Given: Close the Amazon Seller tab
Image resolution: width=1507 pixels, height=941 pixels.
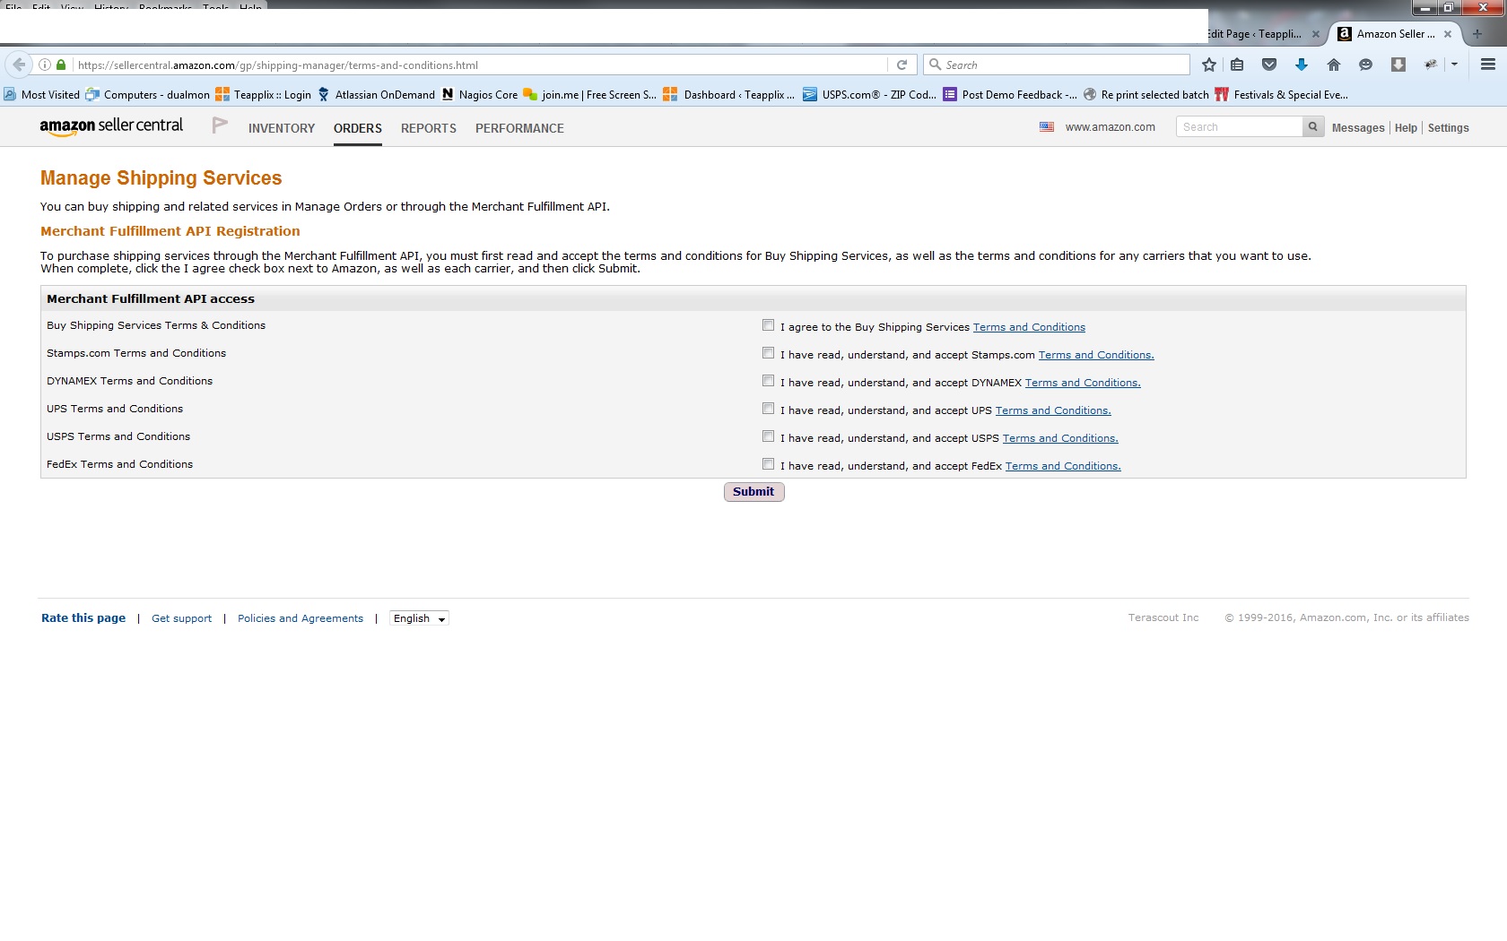Looking at the screenshot, I should click(x=1448, y=34).
